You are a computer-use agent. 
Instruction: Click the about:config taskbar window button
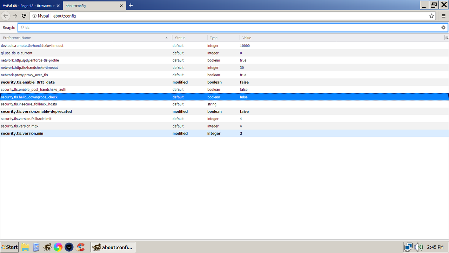[113, 247]
